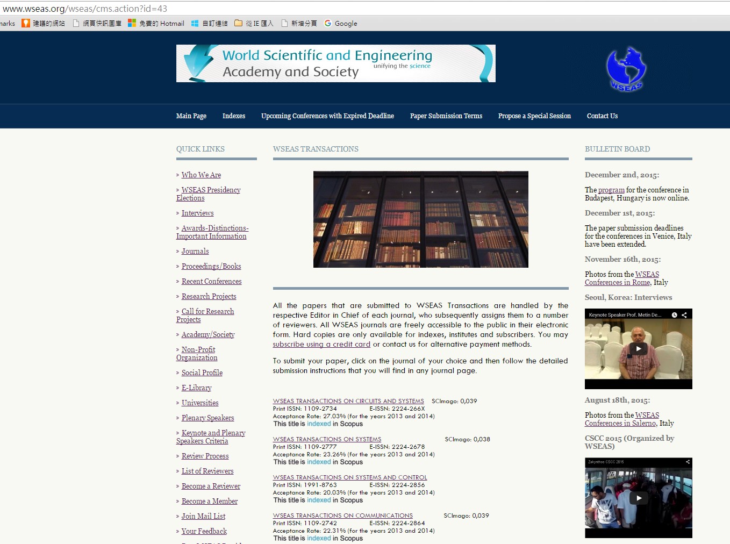Open Keynote and Plenary Speakers Criteria link
This screenshot has height=544, width=730.
tap(211, 437)
